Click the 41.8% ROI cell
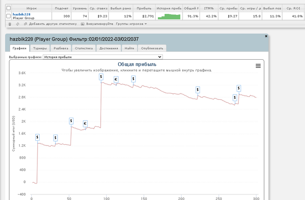 coord(293,16)
